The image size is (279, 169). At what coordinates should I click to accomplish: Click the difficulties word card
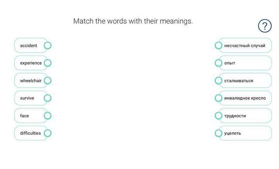tap(31, 133)
